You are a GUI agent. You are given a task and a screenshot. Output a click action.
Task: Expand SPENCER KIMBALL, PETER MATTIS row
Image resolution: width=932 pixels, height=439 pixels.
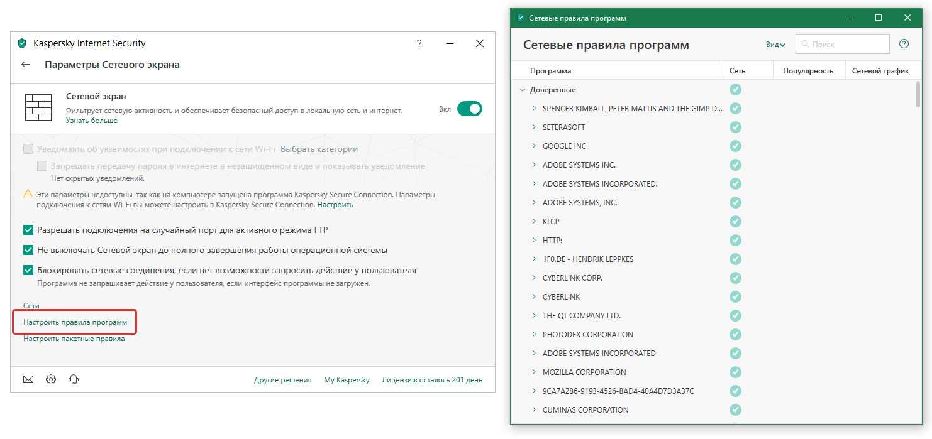(x=535, y=108)
